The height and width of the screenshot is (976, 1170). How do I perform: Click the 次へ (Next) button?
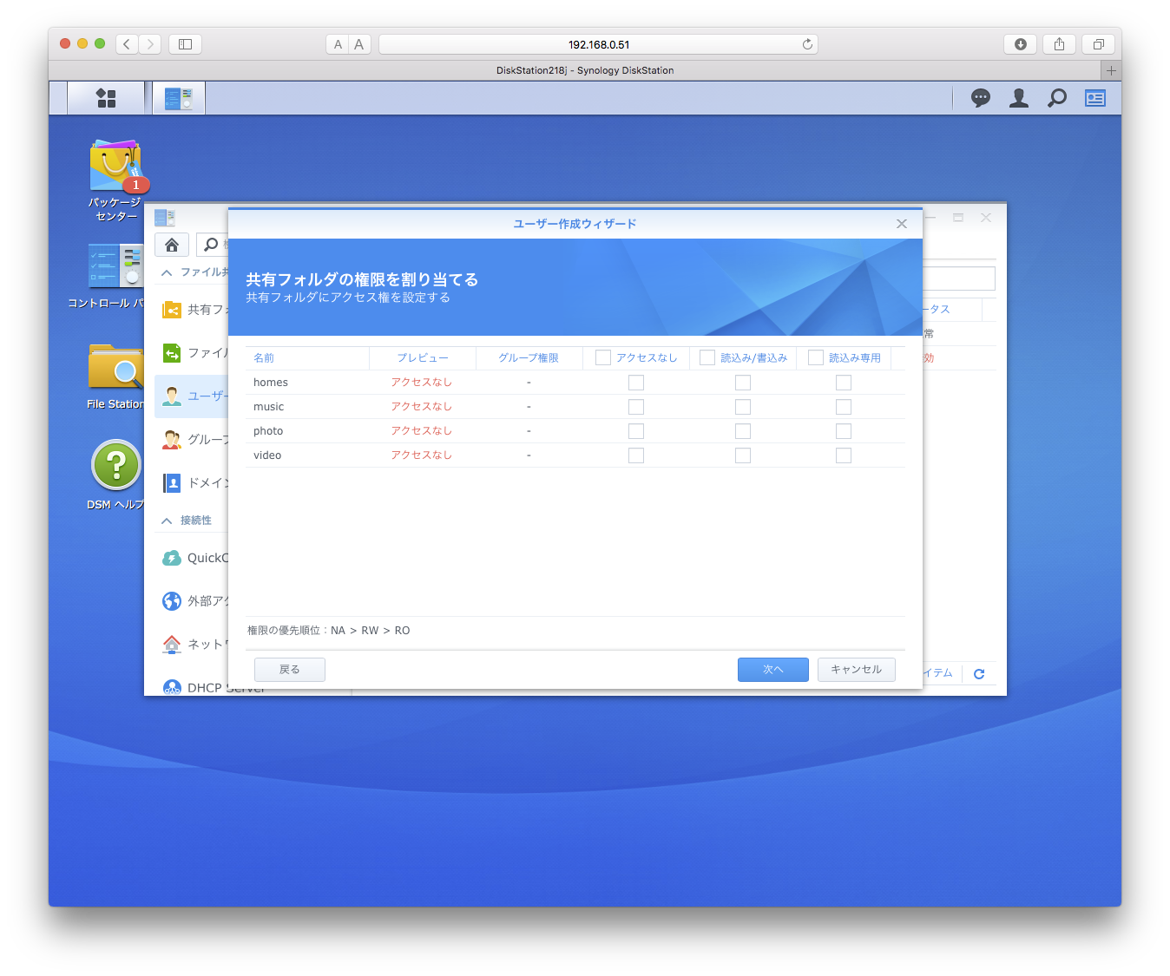(x=772, y=670)
